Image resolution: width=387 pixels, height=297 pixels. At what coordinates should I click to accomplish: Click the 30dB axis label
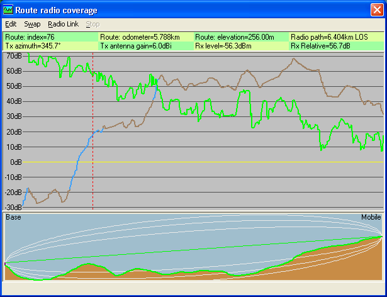click(14, 116)
